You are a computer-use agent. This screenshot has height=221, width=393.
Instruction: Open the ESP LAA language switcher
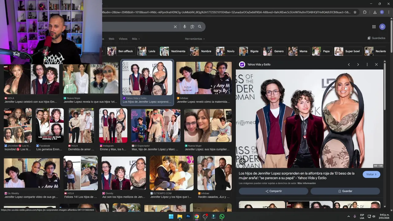(x=362, y=216)
